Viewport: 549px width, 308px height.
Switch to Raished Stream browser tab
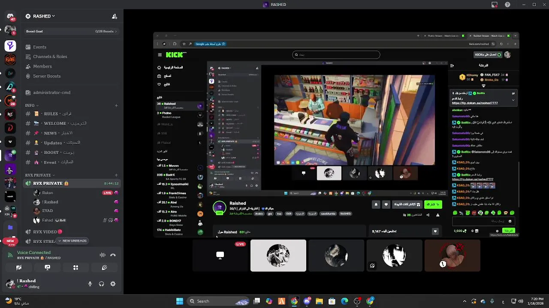(491, 36)
